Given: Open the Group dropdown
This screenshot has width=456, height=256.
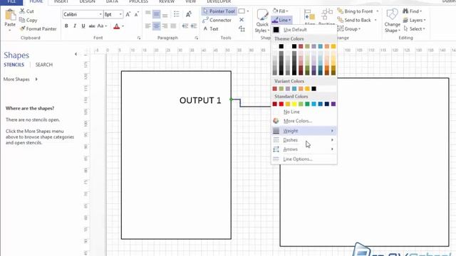Looking at the screenshot, I should click(349, 28).
